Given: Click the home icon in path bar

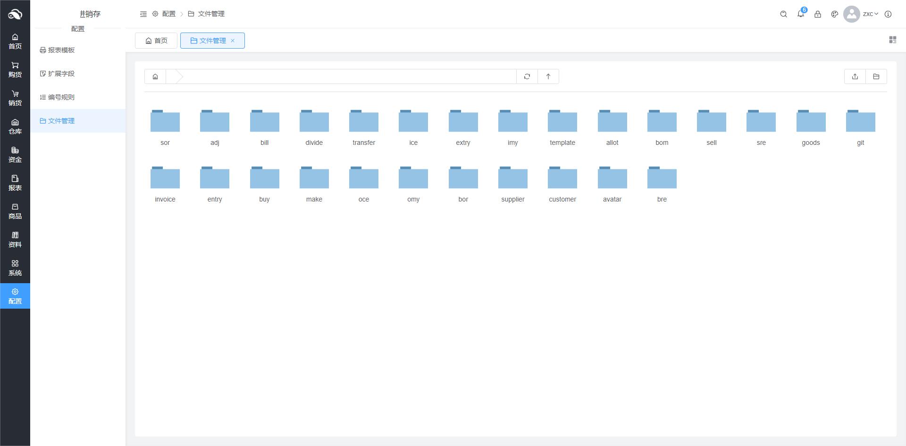Looking at the screenshot, I should (155, 76).
